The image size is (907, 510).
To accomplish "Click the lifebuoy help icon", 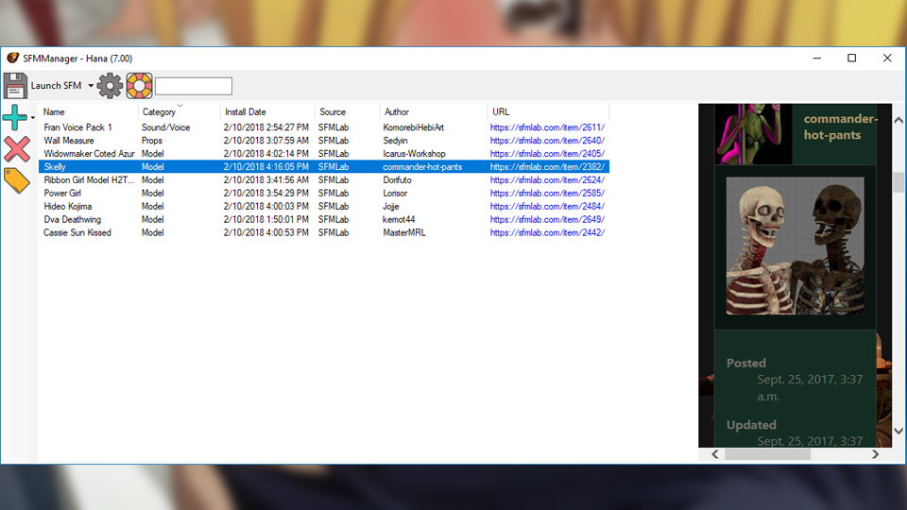I will pyautogui.click(x=140, y=86).
